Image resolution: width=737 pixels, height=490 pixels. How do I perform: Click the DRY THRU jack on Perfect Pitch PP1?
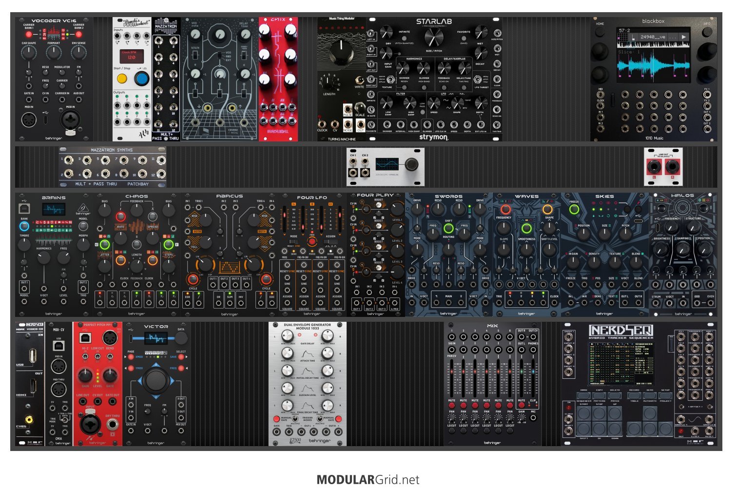(x=113, y=425)
